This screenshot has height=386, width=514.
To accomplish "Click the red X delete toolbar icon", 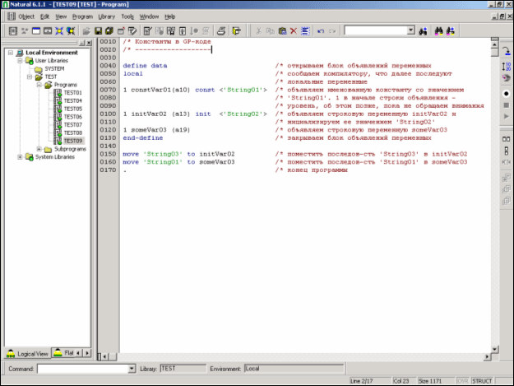I will pyautogui.click(x=294, y=30).
